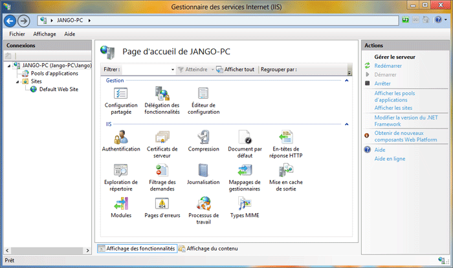This screenshot has height=268, width=453.
Task: Click the Connexions horizontal scrollbar track
Action: tap(47, 251)
